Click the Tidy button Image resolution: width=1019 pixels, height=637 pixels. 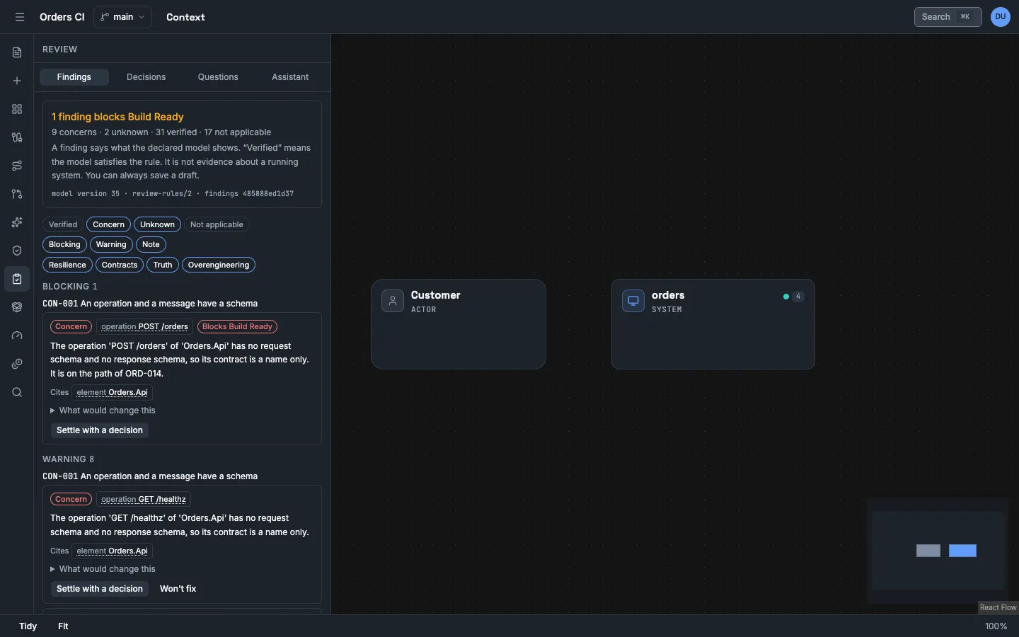click(x=28, y=626)
